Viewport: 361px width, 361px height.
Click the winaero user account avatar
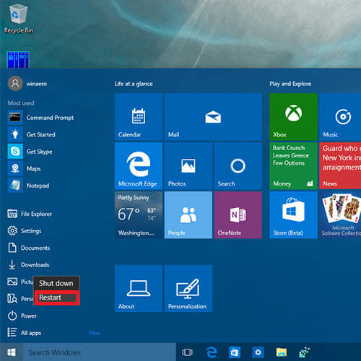point(15,84)
